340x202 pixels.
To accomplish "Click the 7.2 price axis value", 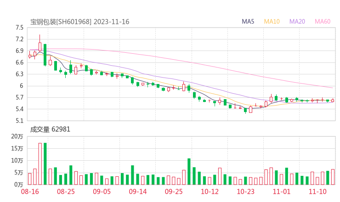I will click(19, 39).
